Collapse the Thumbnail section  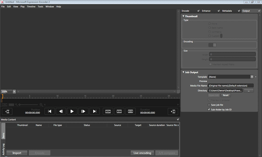tap(183, 16)
